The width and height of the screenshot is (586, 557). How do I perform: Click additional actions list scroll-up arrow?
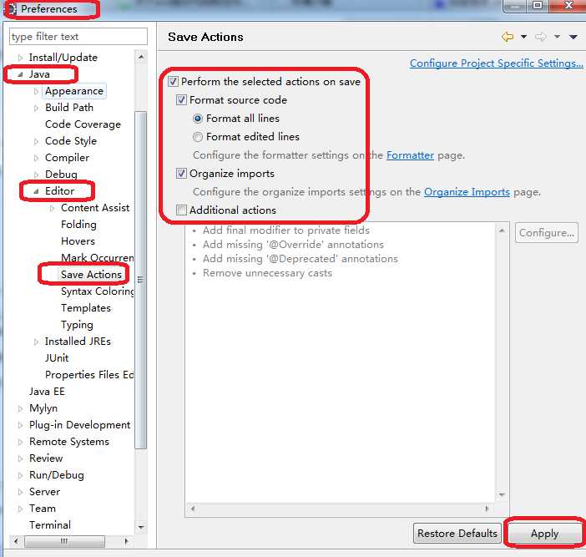tap(502, 230)
